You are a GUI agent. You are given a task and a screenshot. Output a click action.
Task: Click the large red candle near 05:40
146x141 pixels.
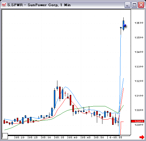(x=70, y=100)
